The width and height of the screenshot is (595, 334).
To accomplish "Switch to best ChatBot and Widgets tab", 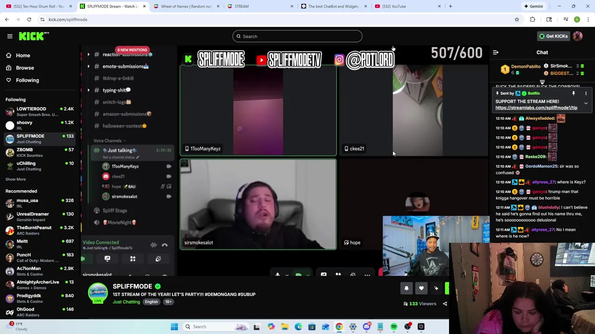I will (334, 6).
